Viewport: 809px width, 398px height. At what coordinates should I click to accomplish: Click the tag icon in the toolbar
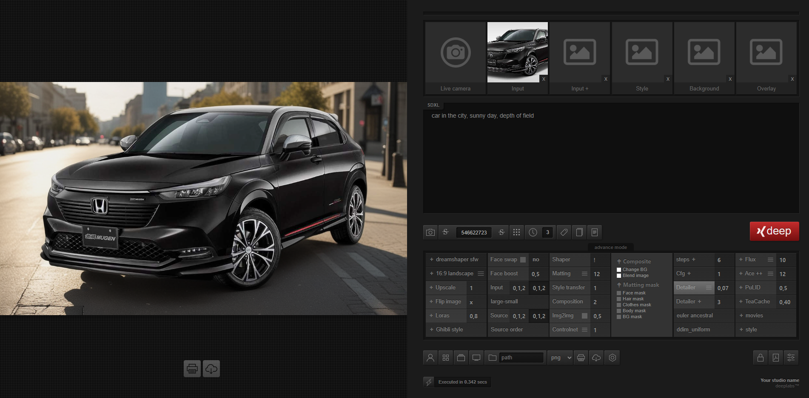point(564,232)
